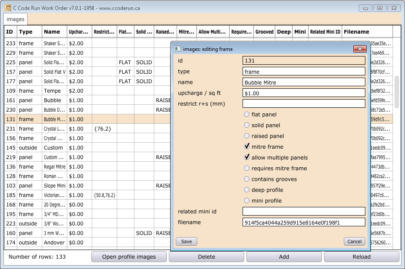Close the editing frame dialog
The width and height of the screenshot is (405, 269).
pyautogui.click(x=359, y=49)
